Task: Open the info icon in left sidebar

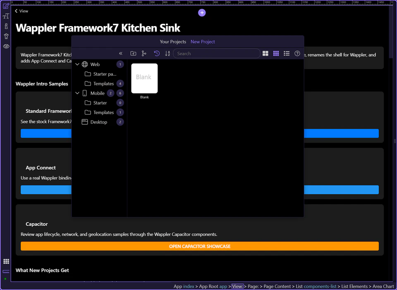Action: 6,26
